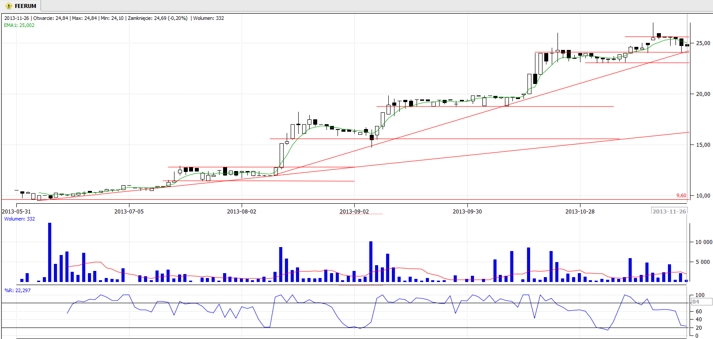Click the %R: 22,297 indicator label
Image resolution: width=713 pixels, height=339 pixels.
point(18,290)
